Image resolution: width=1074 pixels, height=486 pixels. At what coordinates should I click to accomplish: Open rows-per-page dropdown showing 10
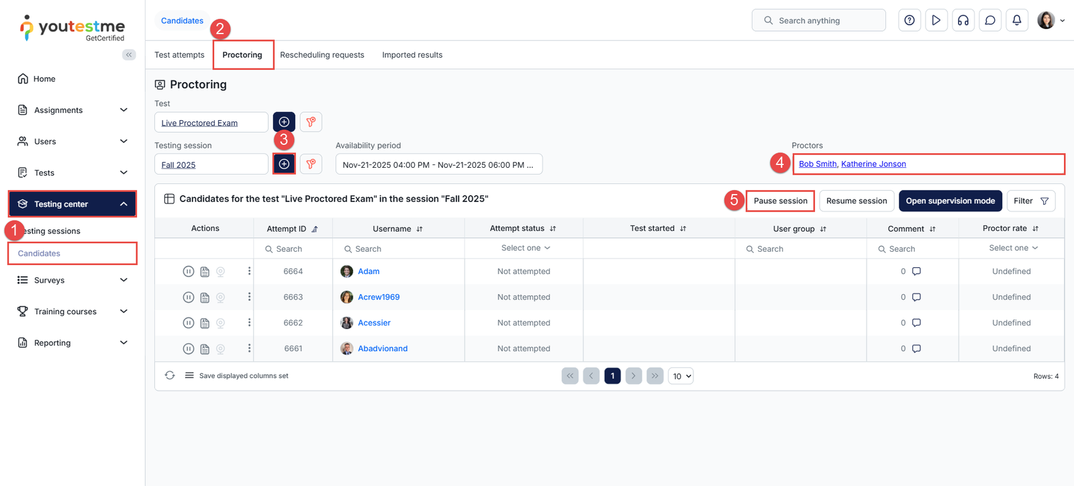[x=681, y=376]
